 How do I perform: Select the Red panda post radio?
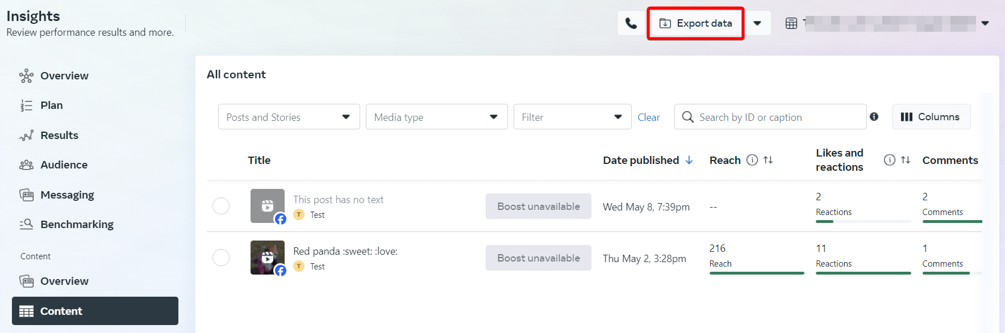(221, 258)
